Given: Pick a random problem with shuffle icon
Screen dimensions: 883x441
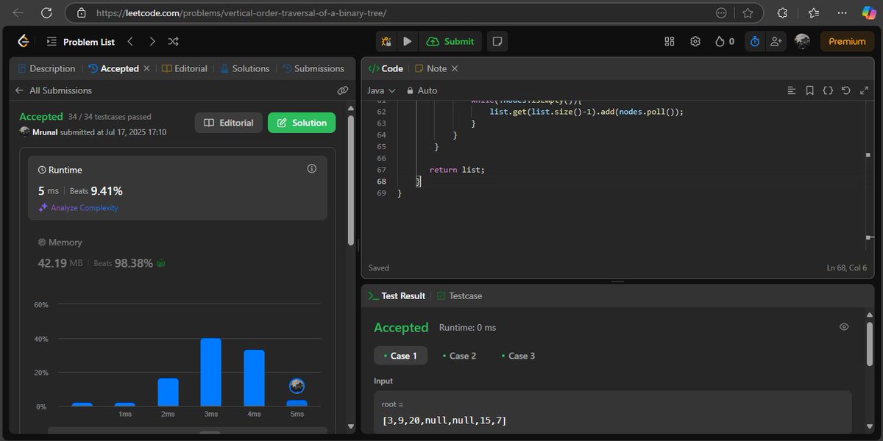Looking at the screenshot, I should click(174, 42).
